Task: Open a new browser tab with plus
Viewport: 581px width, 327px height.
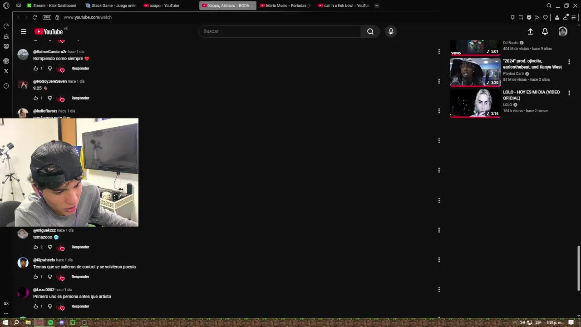Action: 377,5
